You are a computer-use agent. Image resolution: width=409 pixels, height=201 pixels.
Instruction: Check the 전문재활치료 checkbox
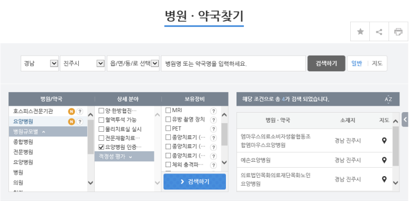point(101,138)
